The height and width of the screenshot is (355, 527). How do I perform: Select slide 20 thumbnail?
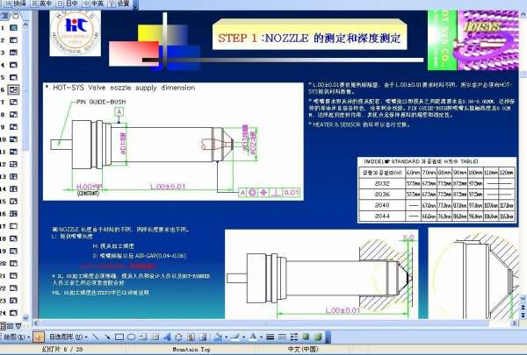point(13,263)
